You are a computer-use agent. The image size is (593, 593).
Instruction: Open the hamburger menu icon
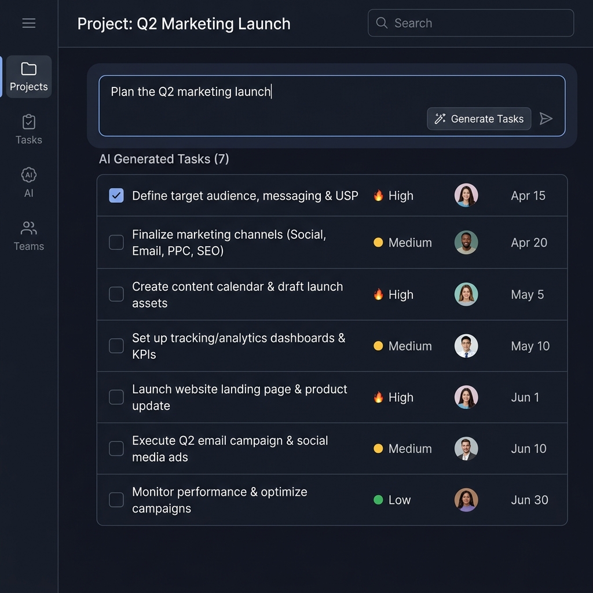coord(29,23)
